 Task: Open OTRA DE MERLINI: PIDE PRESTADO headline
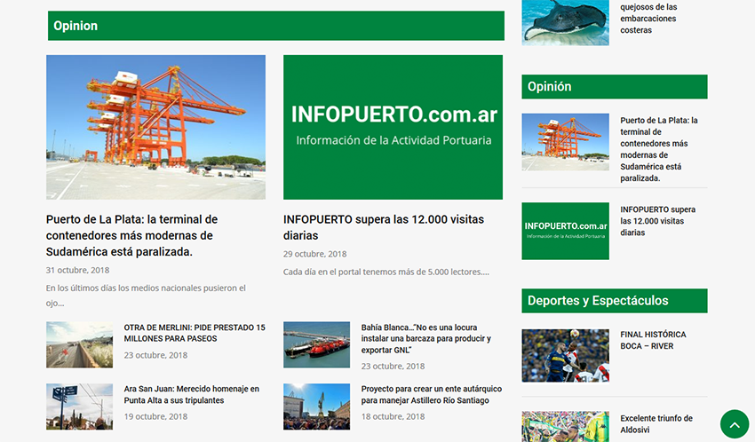pos(195,333)
